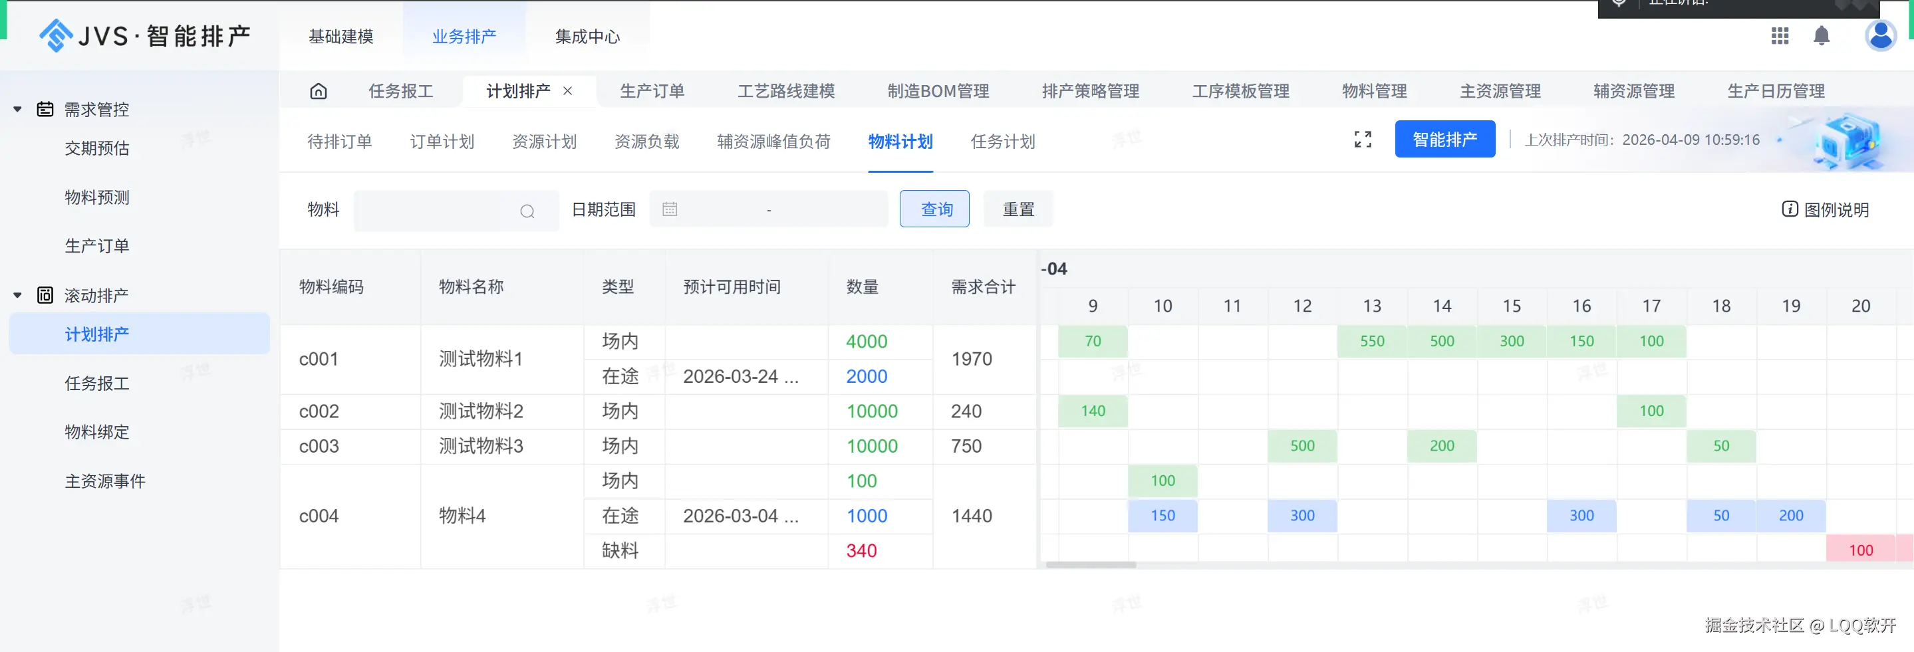Click the 滚动排产 section icon
The image size is (1914, 652).
(45, 295)
